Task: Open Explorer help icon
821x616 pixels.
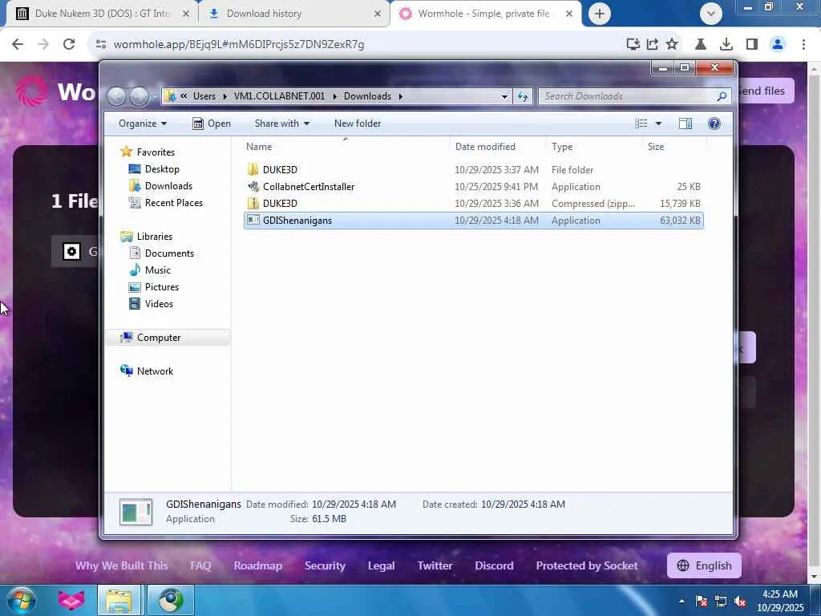Action: 714,124
